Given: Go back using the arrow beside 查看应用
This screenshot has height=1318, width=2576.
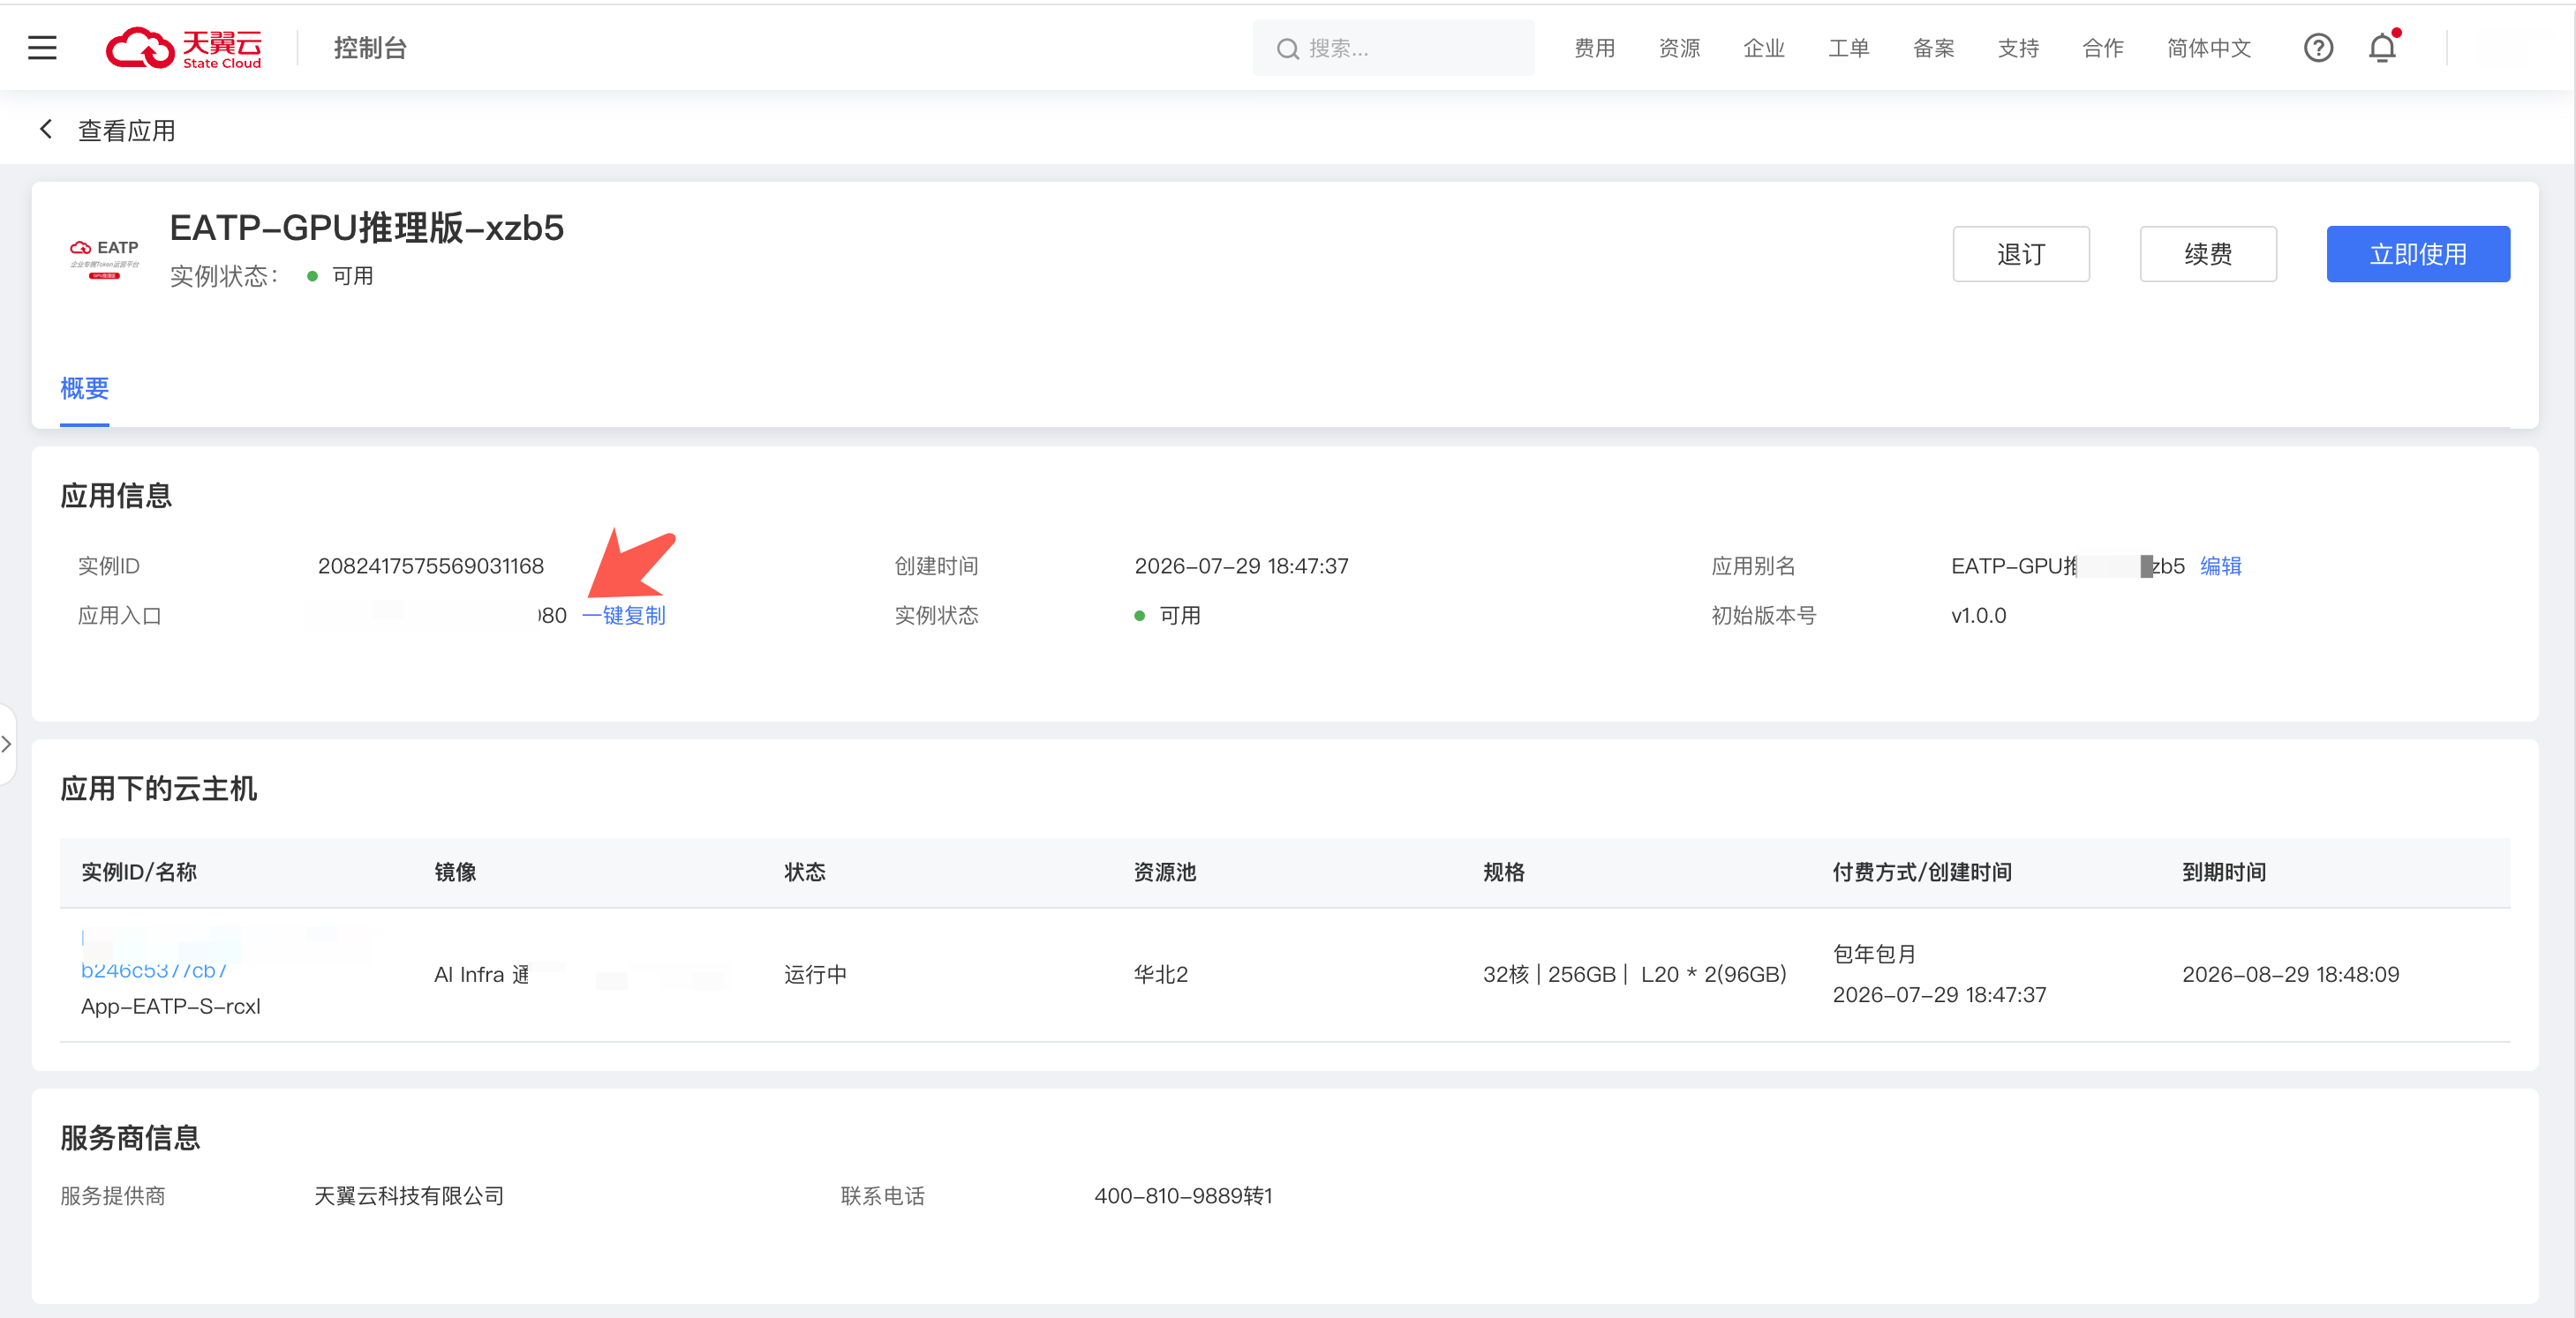Looking at the screenshot, I should (x=46, y=130).
